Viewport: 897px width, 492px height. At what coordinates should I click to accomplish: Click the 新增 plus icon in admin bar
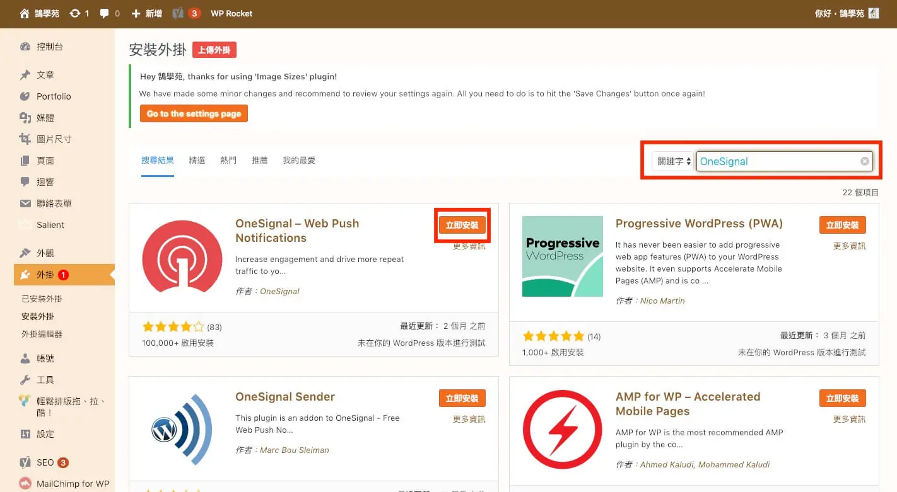click(x=136, y=13)
